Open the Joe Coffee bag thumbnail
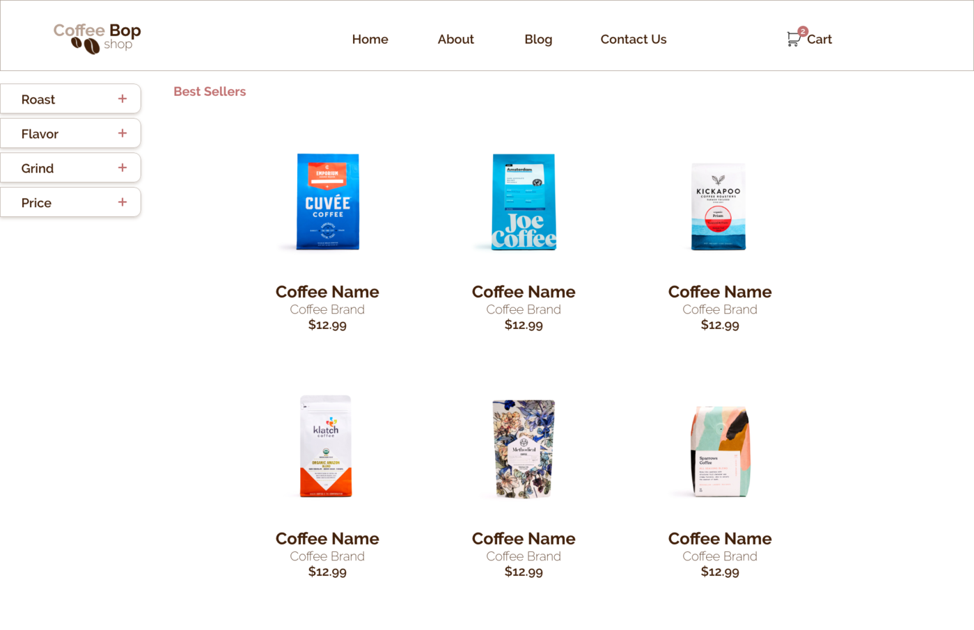 coord(524,202)
